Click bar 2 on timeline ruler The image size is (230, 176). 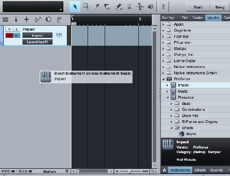coord(140,19)
